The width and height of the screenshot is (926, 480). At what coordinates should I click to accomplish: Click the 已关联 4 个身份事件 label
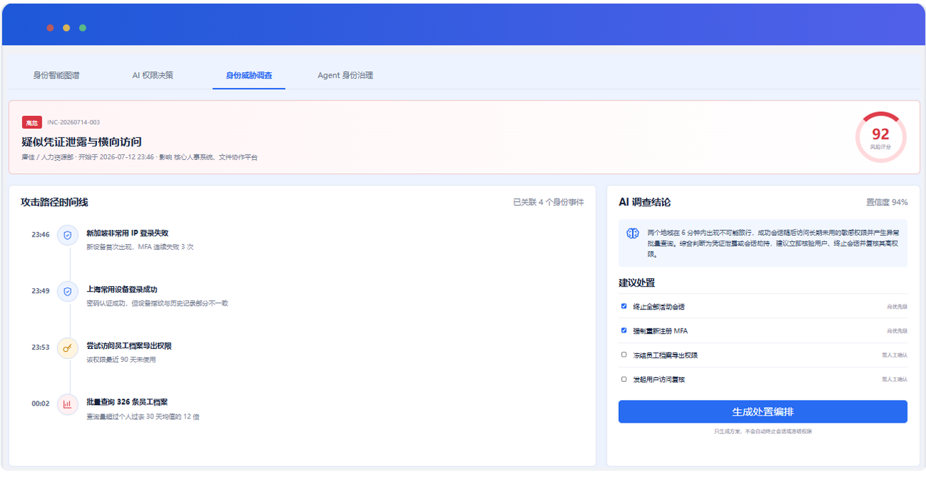[x=549, y=202]
